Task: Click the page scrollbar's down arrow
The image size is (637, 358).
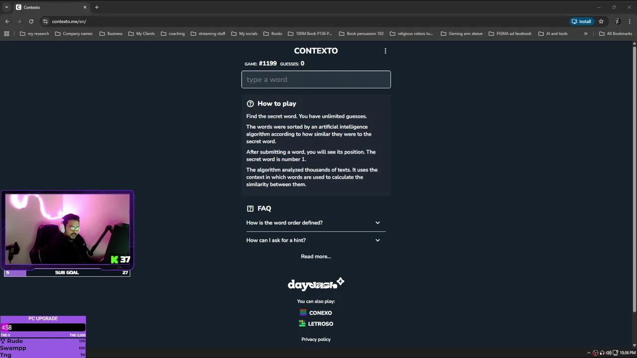Action: tap(634, 345)
